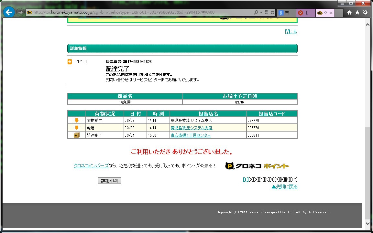Screen dimensions: 373x233
Task: Open the browser Home icon
Action: click(349, 13)
